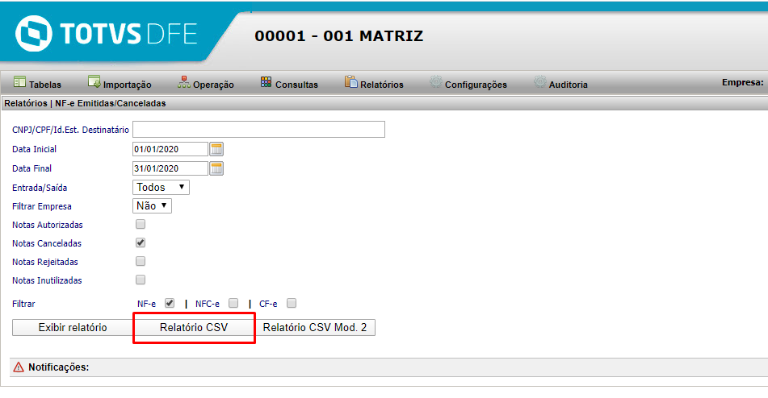The image size is (768, 398).
Task: Enable the Notas Inutilizadas checkbox
Action: tap(141, 280)
